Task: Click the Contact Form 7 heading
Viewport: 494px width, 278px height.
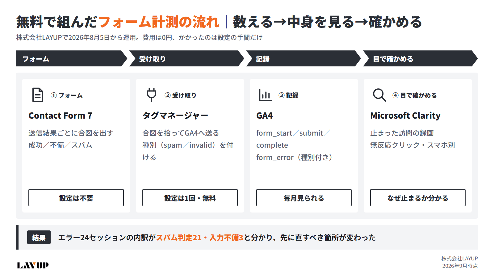Action: tap(61, 116)
